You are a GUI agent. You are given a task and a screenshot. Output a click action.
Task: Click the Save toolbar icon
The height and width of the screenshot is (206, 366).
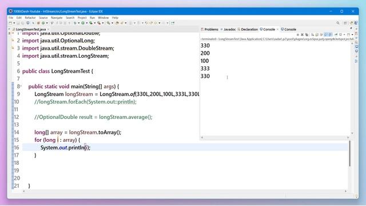coord(18,23)
